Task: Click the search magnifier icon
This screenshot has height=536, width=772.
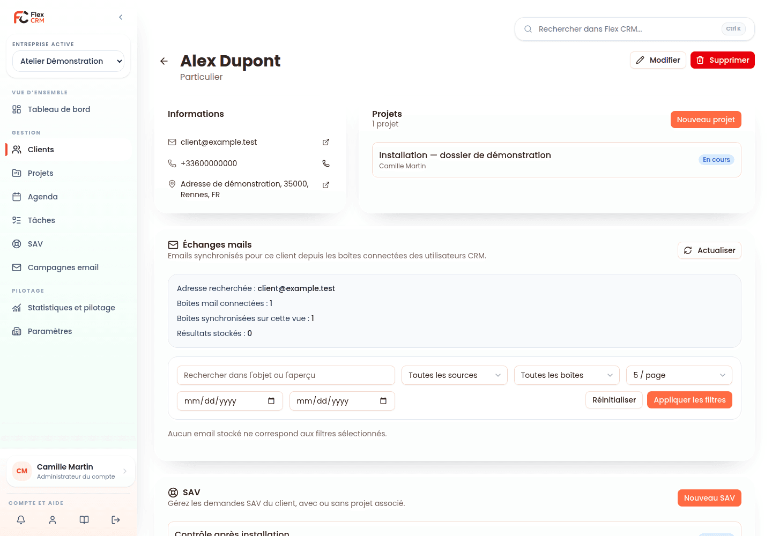Action: pos(528,29)
